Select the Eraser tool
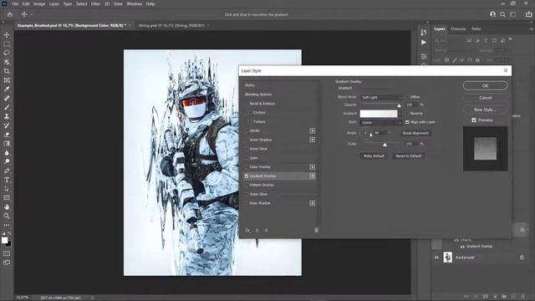The height and width of the screenshot is (301, 535). coord(7,135)
